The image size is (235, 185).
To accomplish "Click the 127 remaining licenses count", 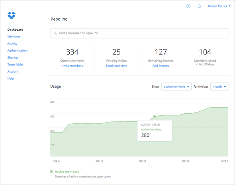I will click(161, 52).
